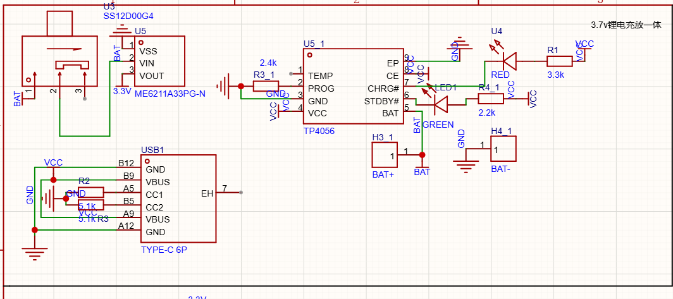Screen dimensions: 673x299
Task: Click ground symbol above U5 VSS pin
Action: pyautogui.click(x=122, y=32)
